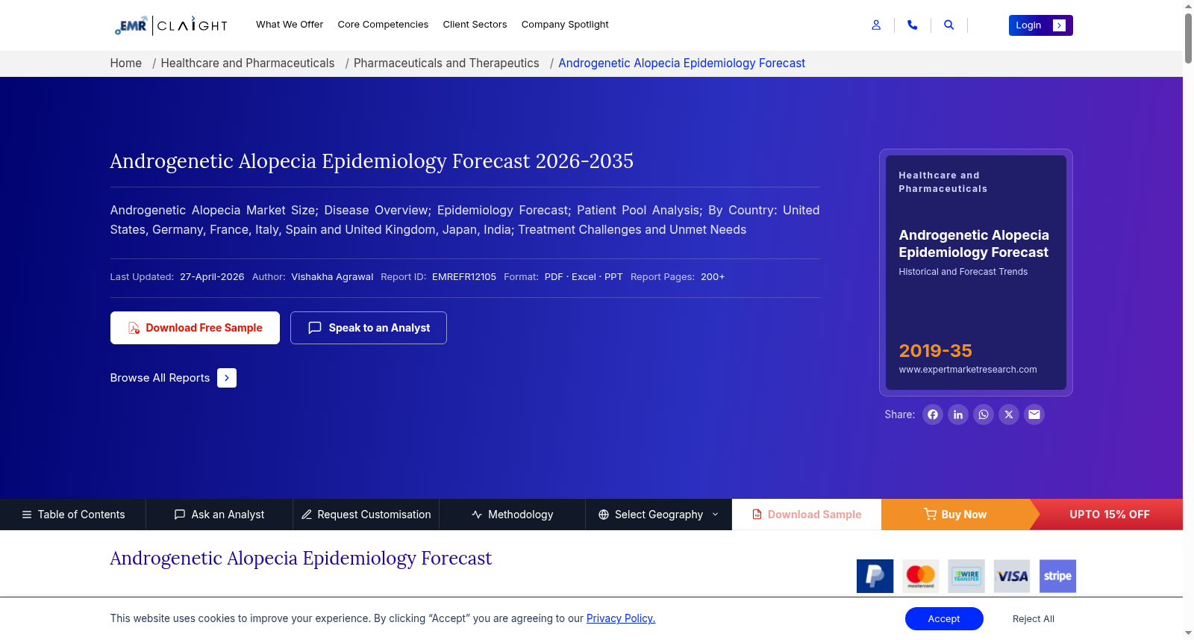Click Download Sample in sticky bar

[807, 515]
